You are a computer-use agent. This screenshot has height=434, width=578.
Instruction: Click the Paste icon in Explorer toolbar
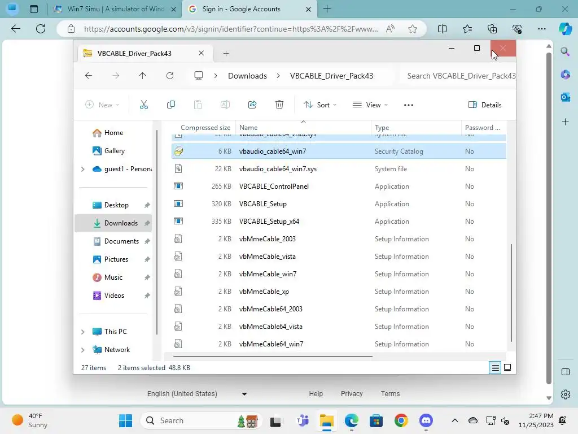[x=198, y=105]
